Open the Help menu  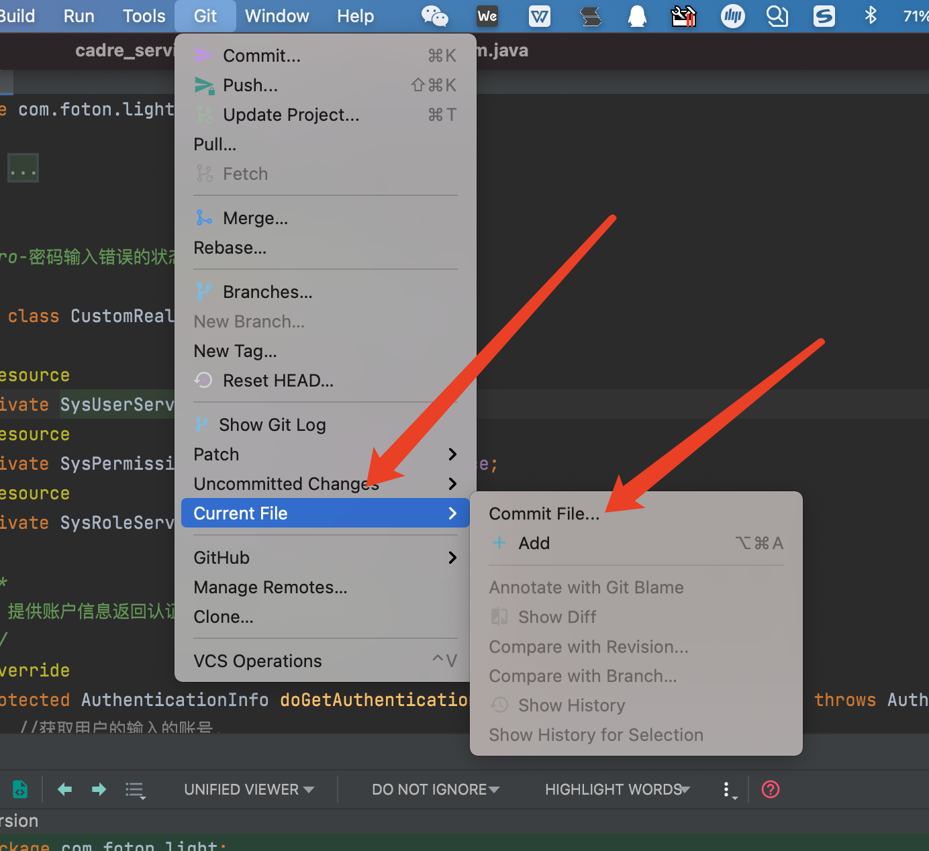coord(355,16)
